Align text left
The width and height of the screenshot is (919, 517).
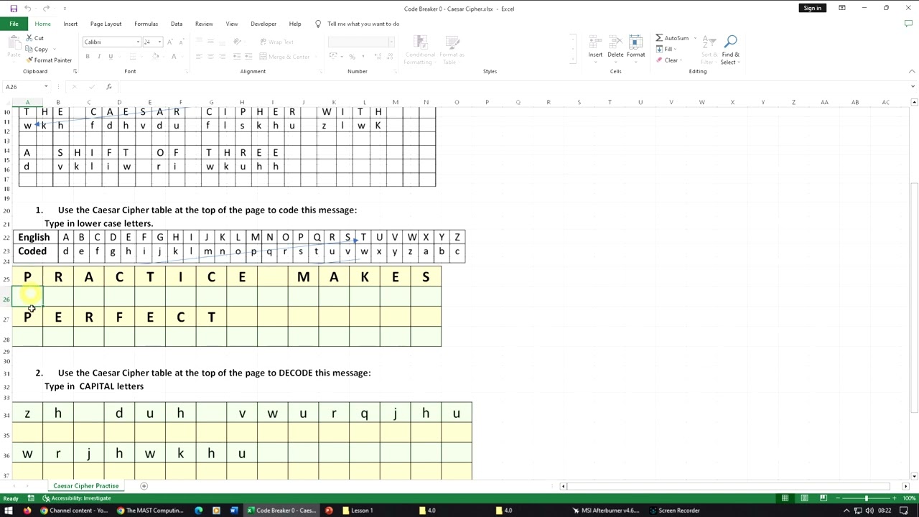pyautogui.click(x=199, y=57)
